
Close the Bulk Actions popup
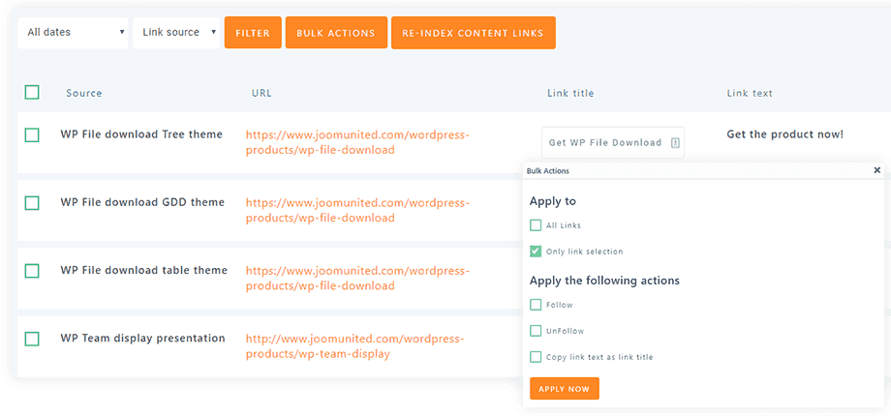pyautogui.click(x=876, y=169)
